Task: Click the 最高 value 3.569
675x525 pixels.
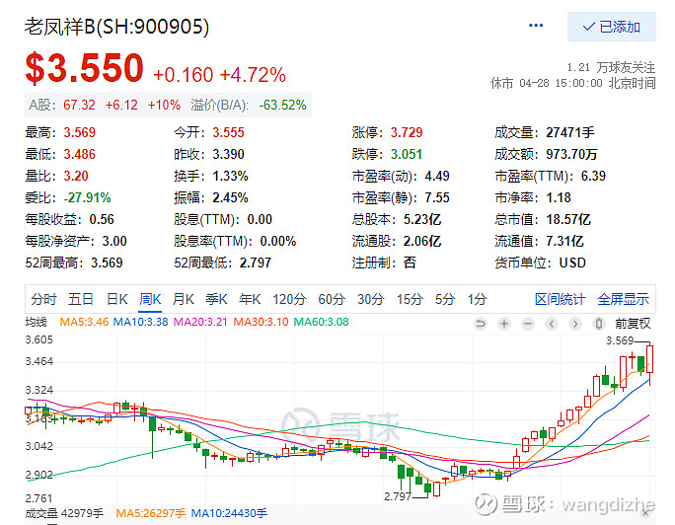Action: pyautogui.click(x=80, y=132)
